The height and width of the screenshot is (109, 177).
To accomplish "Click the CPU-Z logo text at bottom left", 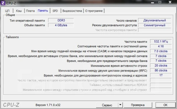I will (11, 105).
